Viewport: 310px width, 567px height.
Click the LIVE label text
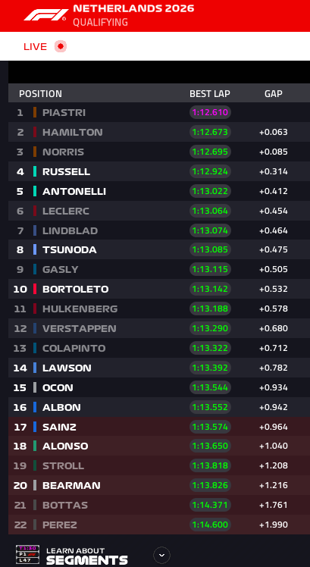tap(35, 47)
